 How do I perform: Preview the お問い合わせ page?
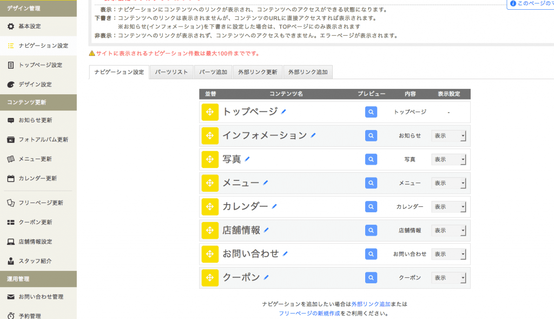(x=371, y=254)
